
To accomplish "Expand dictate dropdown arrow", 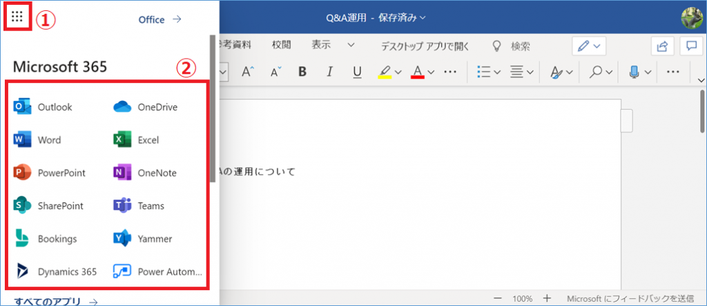I will (648, 72).
